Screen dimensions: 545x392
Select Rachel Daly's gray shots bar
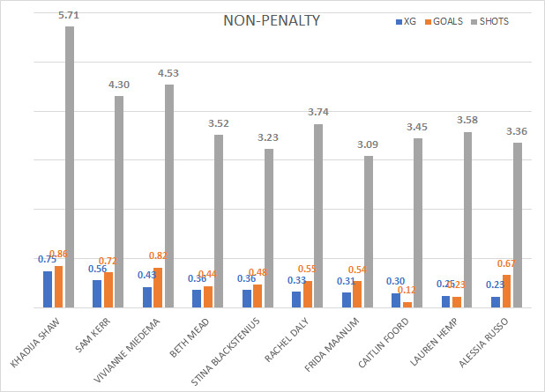(318, 216)
